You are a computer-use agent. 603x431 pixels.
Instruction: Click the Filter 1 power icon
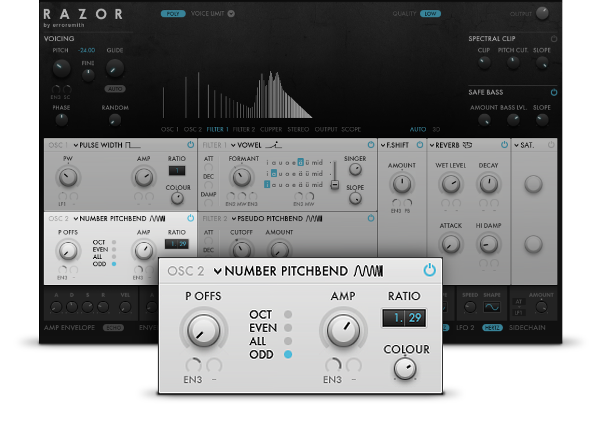pyautogui.click(x=370, y=145)
